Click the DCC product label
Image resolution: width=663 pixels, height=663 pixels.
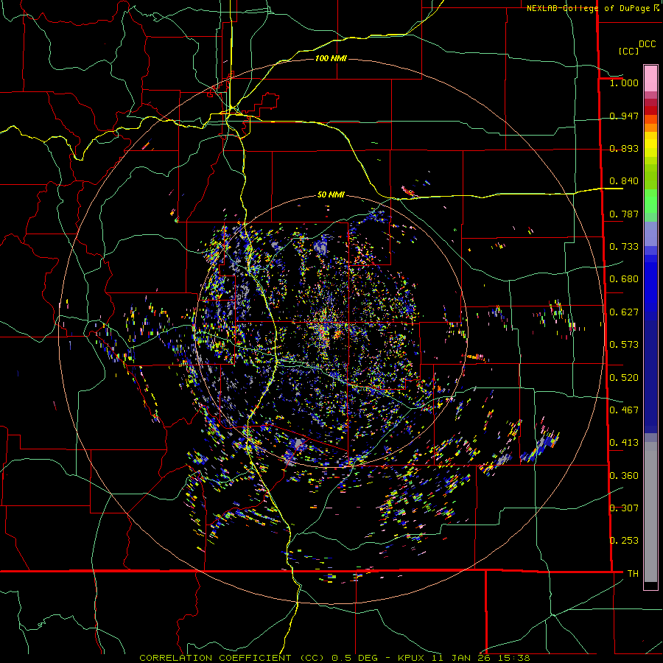(648, 44)
